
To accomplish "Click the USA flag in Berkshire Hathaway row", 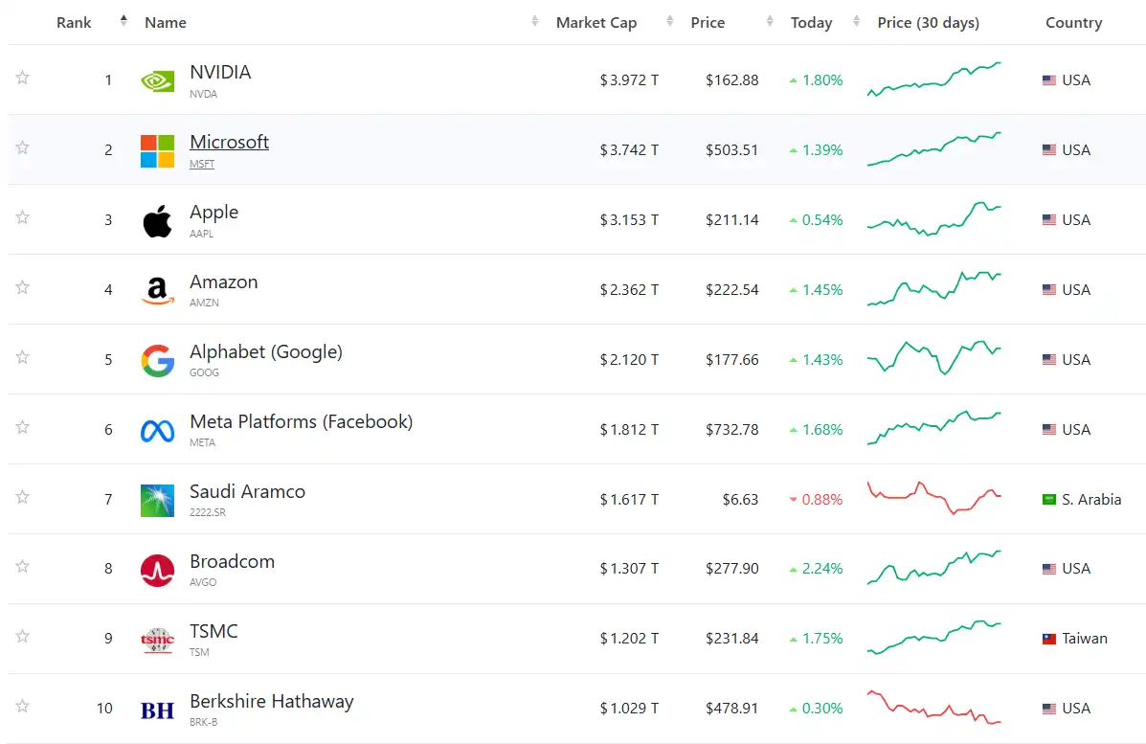I will [1048, 709].
